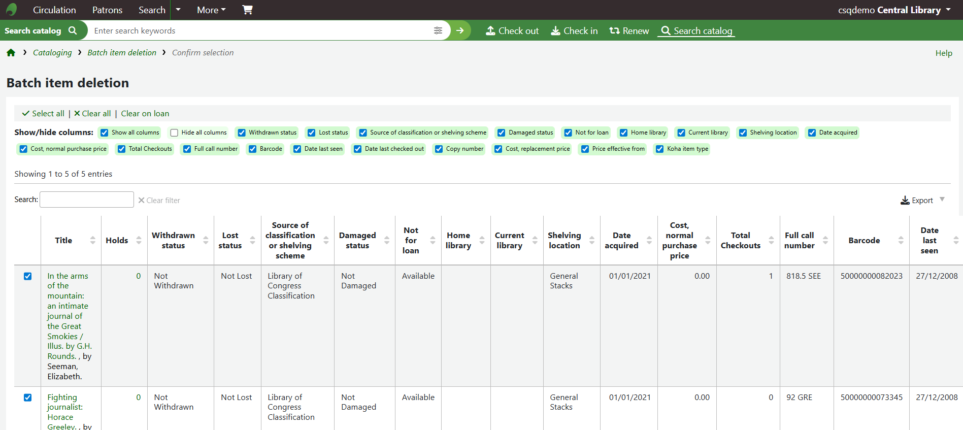Deselect the 'In the arms of the mountain' row

(27, 276)
